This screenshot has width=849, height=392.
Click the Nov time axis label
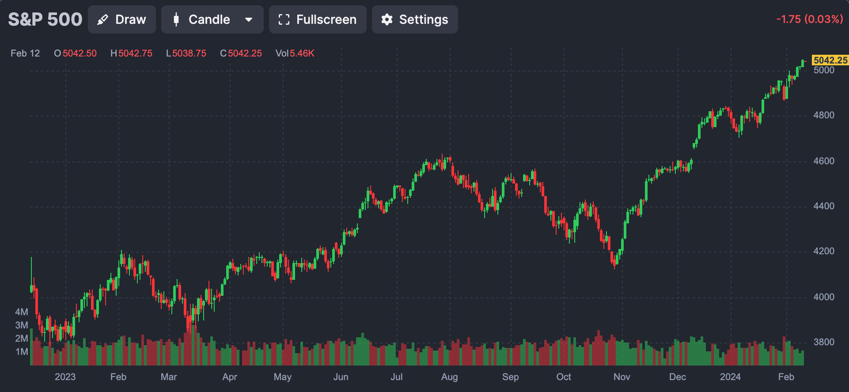tap(622, 377)
